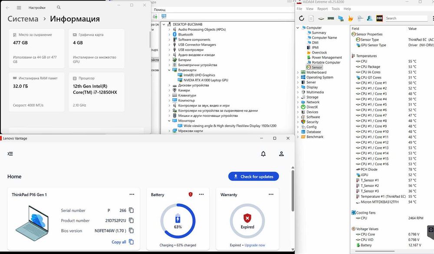Click the search magnifier in Settings window
This screenshot has width=434, height=254.
[x=59, y=7]
